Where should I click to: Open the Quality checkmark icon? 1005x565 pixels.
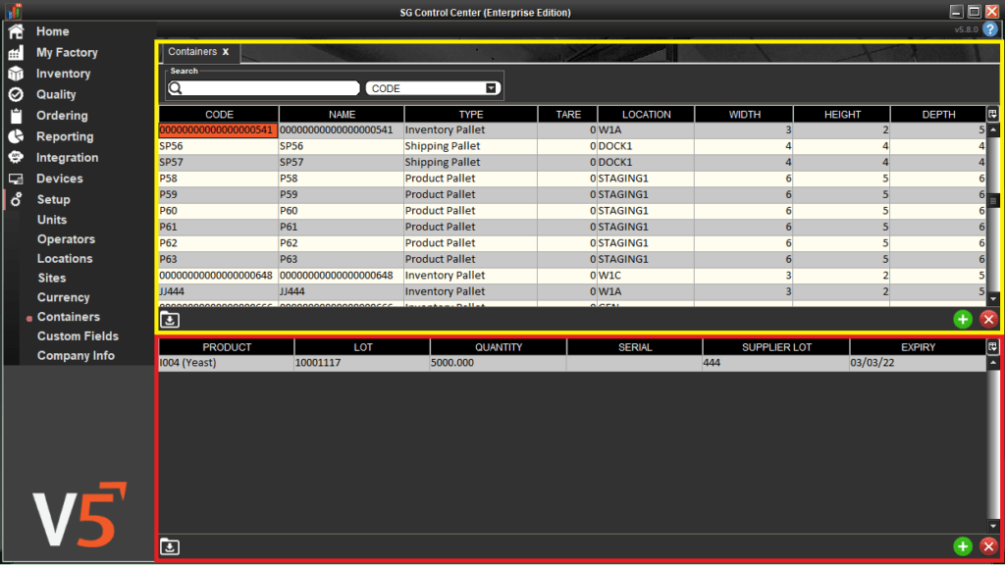pyautogui.click(x=16, y=95)
